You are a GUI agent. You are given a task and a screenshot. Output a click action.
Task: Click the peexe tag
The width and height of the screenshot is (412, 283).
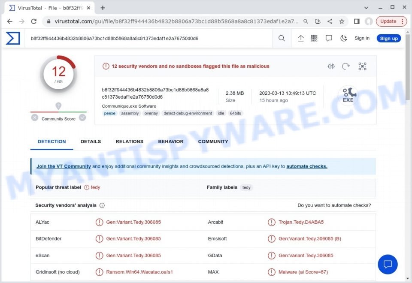[109, 113]
